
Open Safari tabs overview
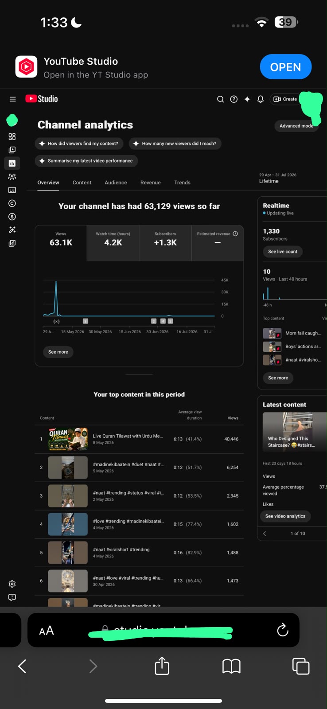[x=301, y=666]
